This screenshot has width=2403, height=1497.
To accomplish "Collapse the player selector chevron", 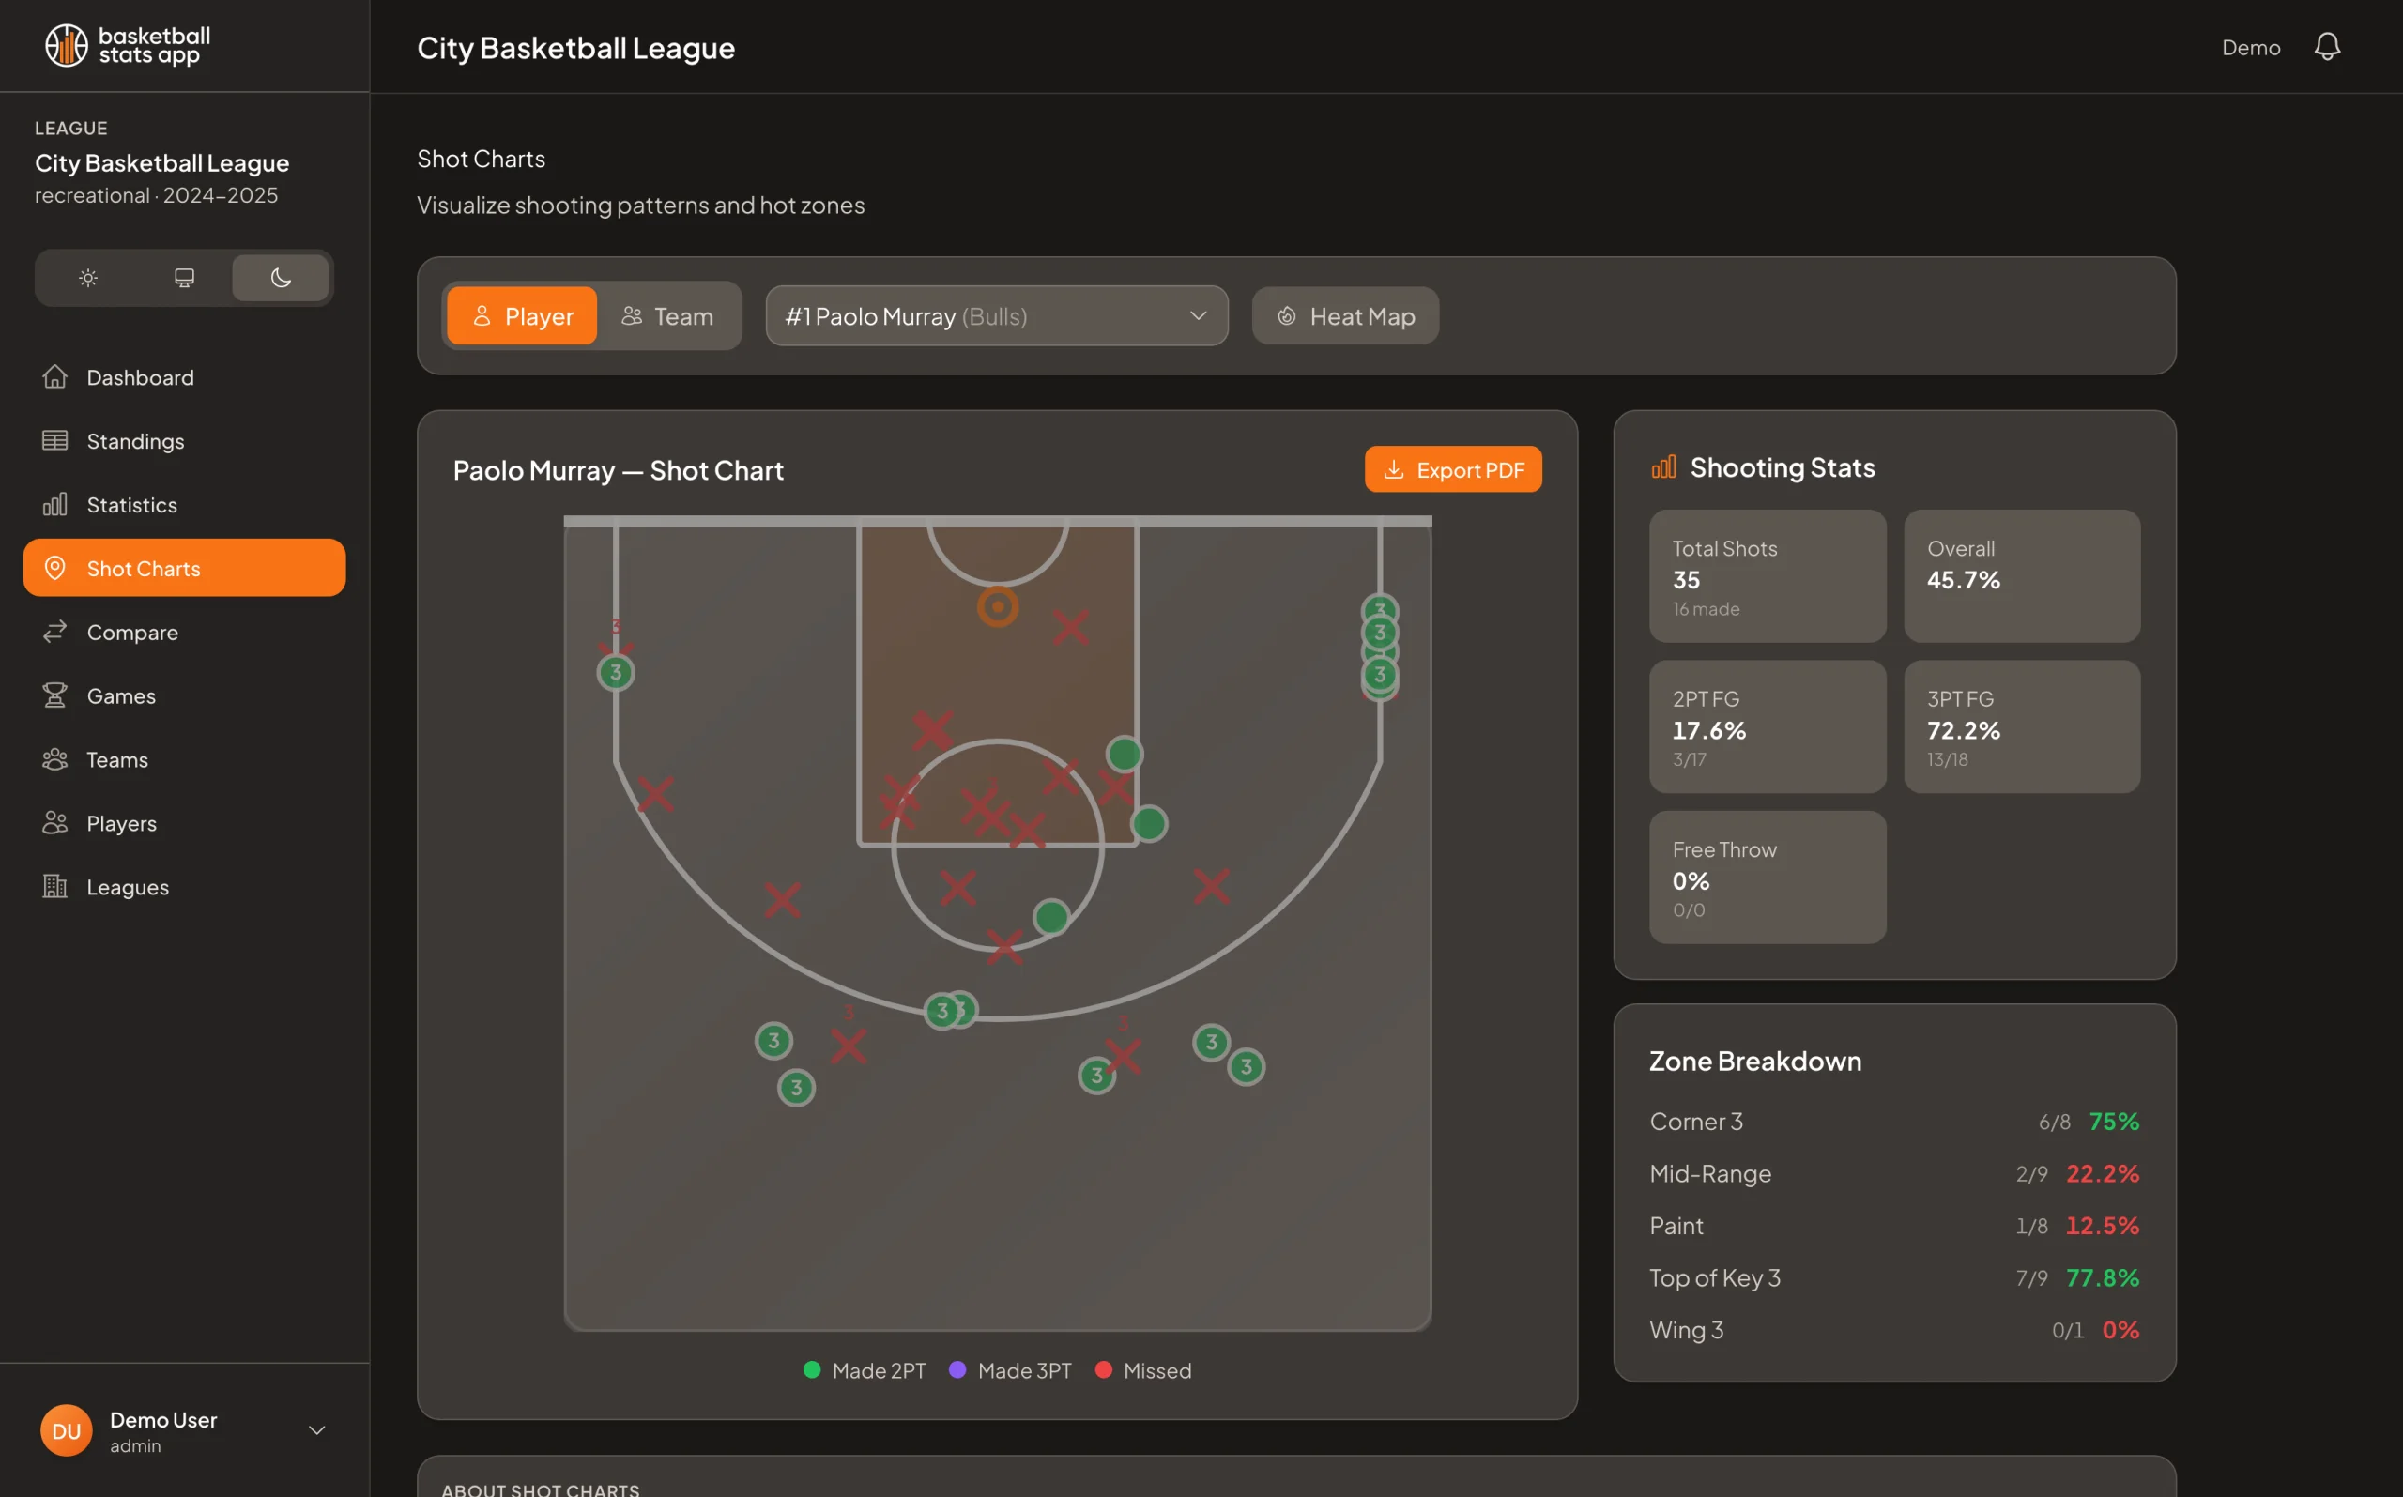I will coord(1198,316).
